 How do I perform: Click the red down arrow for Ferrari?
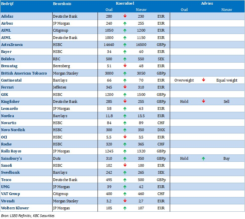pos(125,87)
